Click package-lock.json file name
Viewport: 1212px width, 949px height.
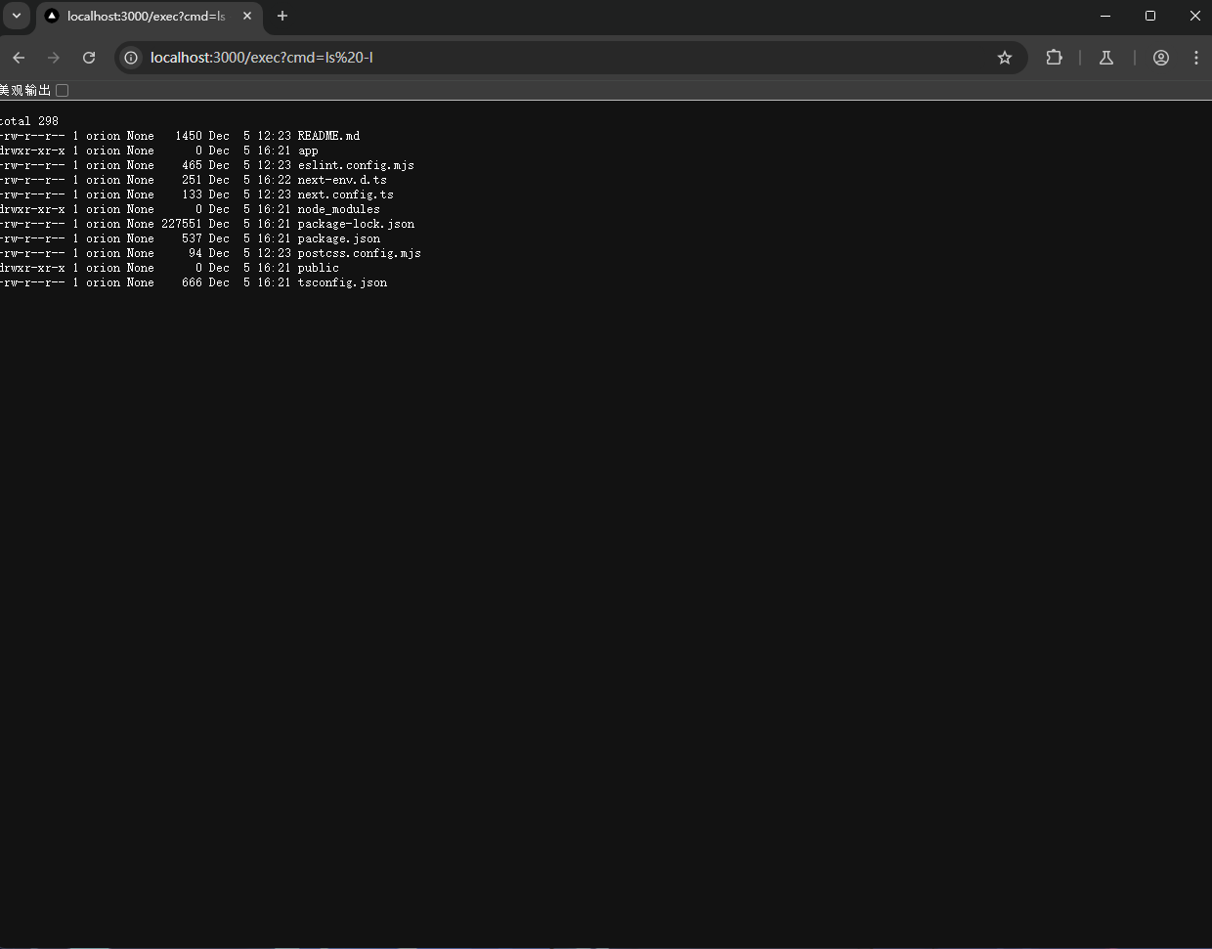(356, 224)
